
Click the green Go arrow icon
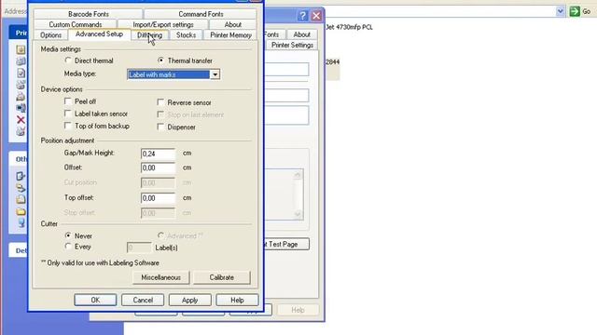click(575, 11)
